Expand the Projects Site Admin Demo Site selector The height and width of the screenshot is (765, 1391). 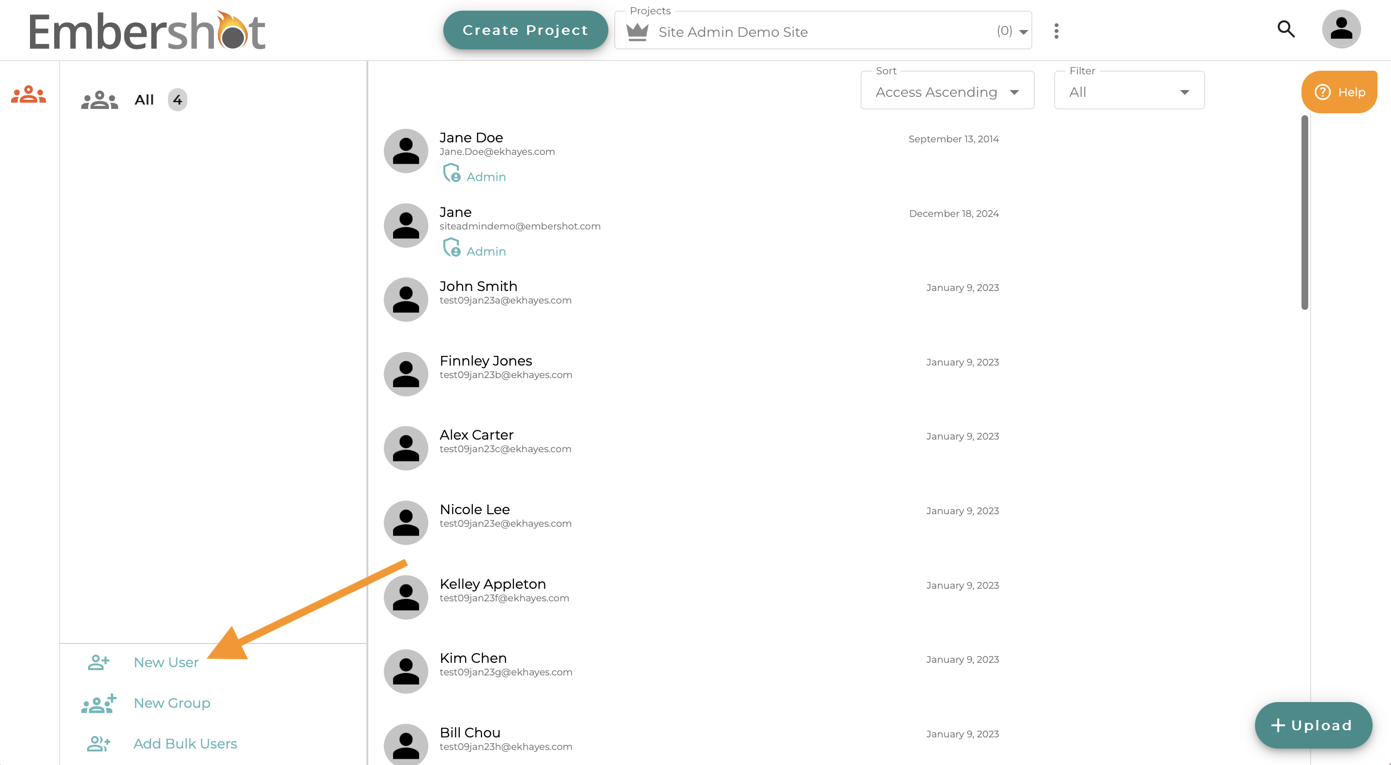(x=1023, y=32)
